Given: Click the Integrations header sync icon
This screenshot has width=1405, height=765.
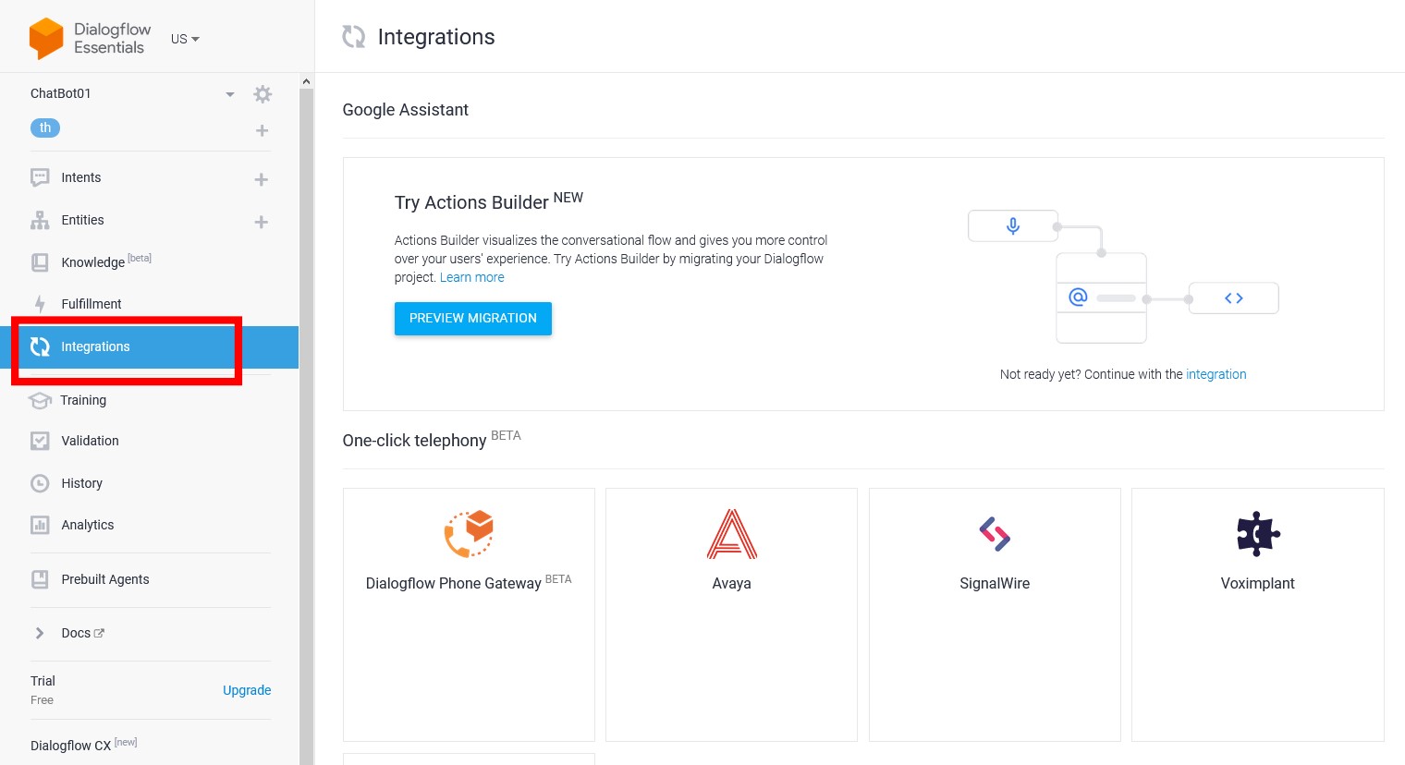Looking at the screenshot, I should (x=354, y=37).
